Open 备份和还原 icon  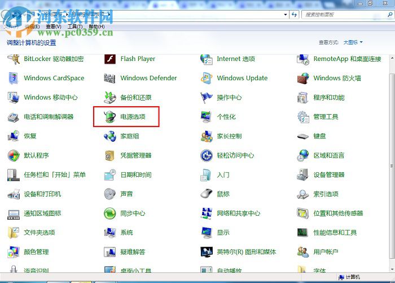click(110, 98)
